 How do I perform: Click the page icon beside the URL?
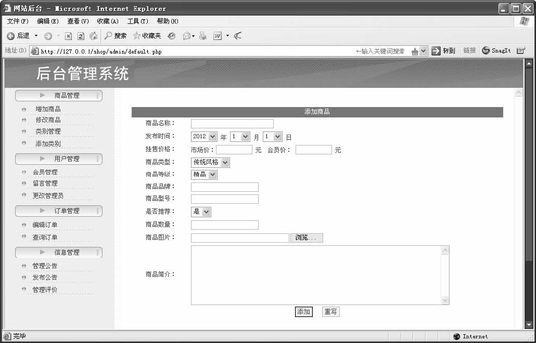(x=34, y=51)
